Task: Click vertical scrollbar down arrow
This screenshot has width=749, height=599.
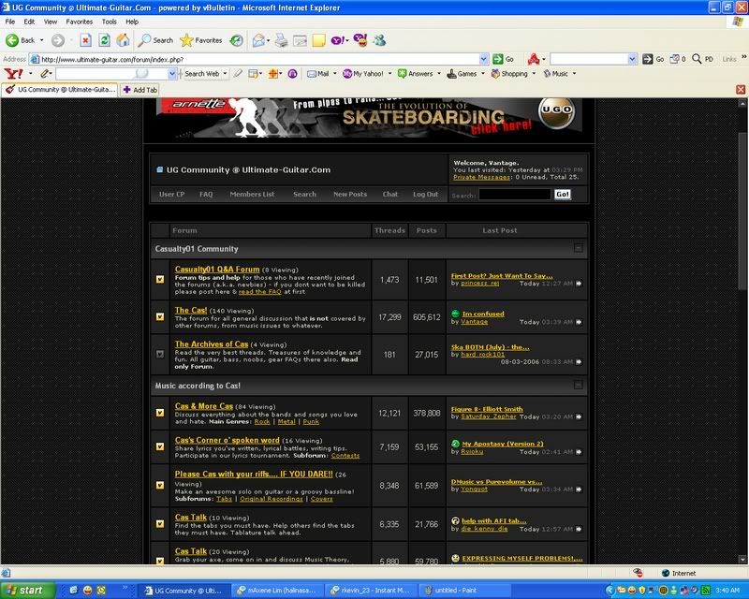Action: (742, 560)
